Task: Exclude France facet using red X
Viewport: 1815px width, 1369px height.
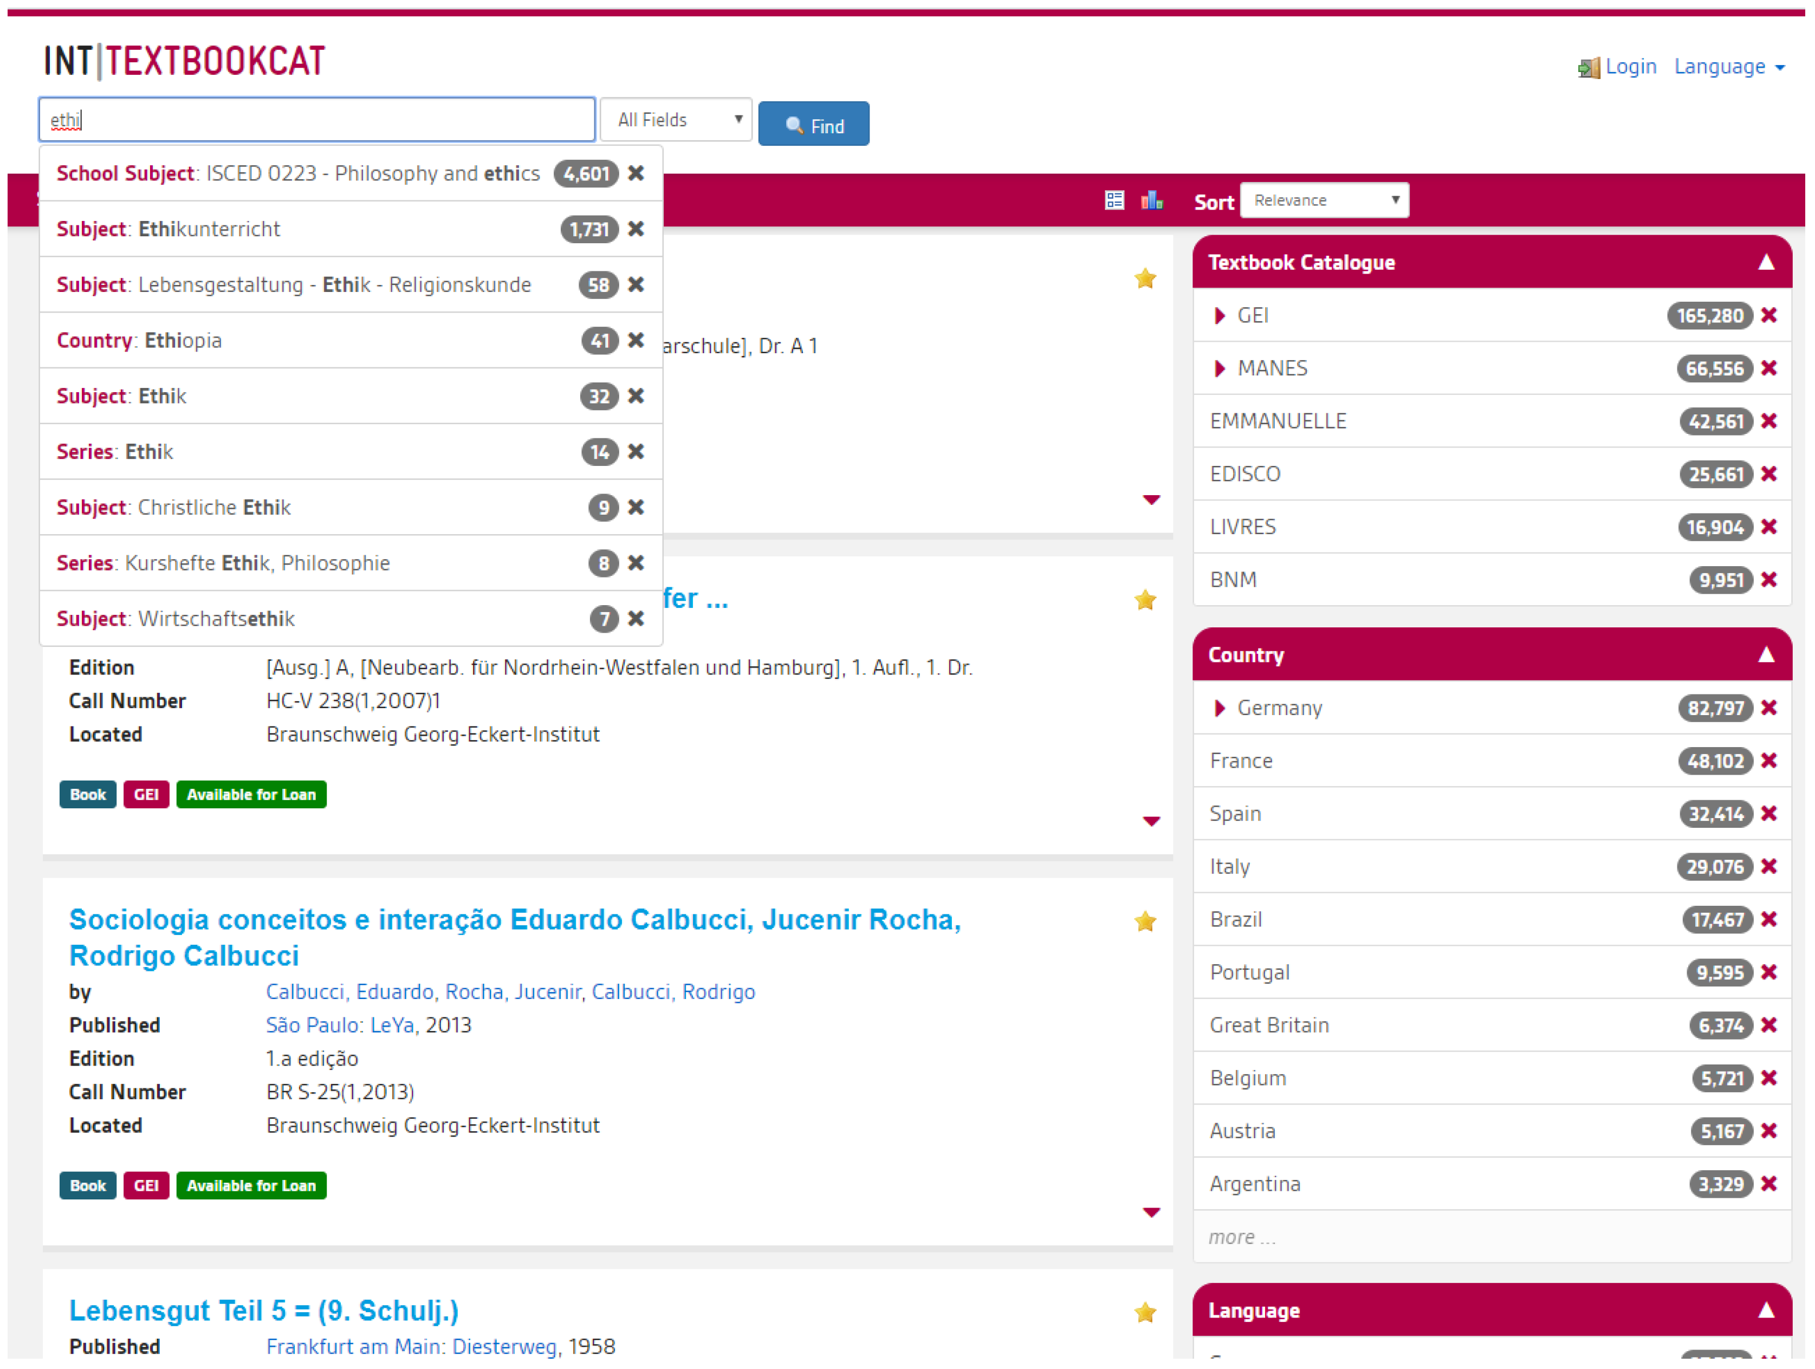Action: (1768, 761)
